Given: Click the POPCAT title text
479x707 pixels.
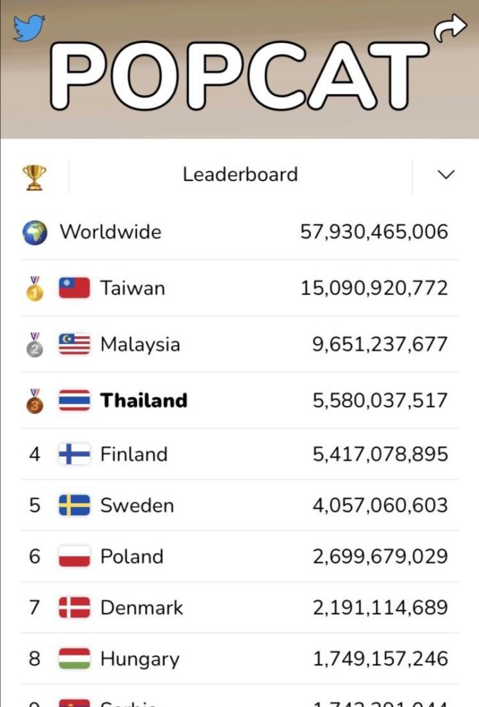Looking at the screenshot, I should 239,76.
